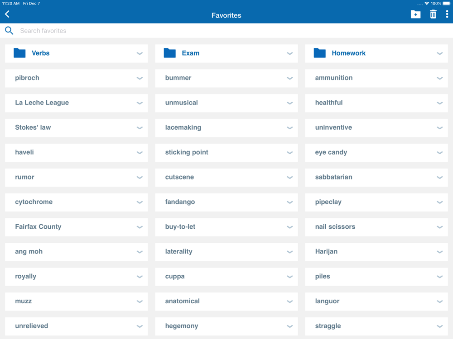Select the Verbs folder label

40,53
